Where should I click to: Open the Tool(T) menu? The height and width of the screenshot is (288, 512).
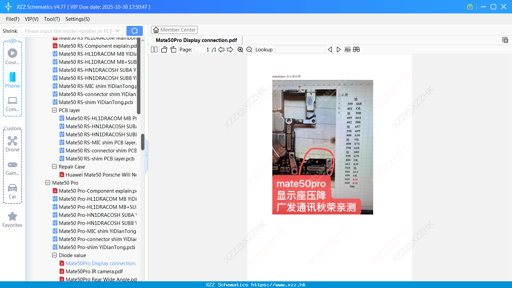point(52,19)
